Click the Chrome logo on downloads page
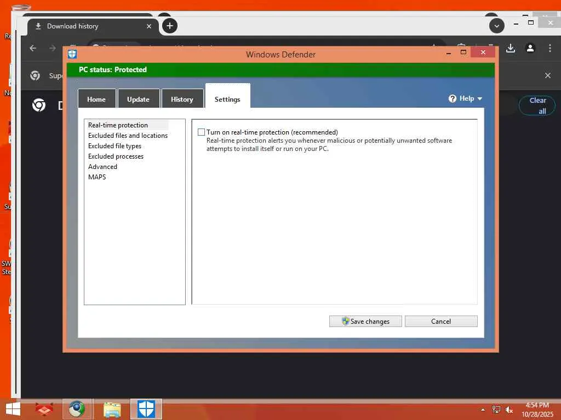 pyautogui.click(x=39, y=105)
